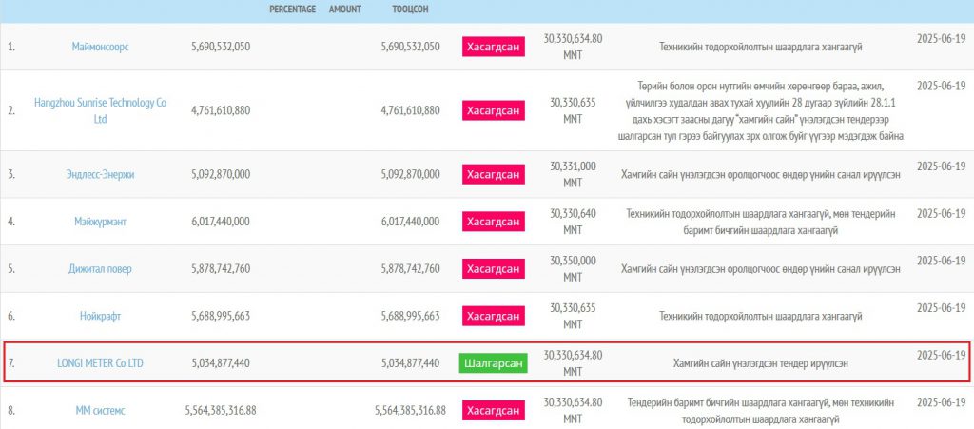Click row number 7 in the highlighted row
Image resolution: width=974 pixels, height=429 pixels.
[11, 362]
